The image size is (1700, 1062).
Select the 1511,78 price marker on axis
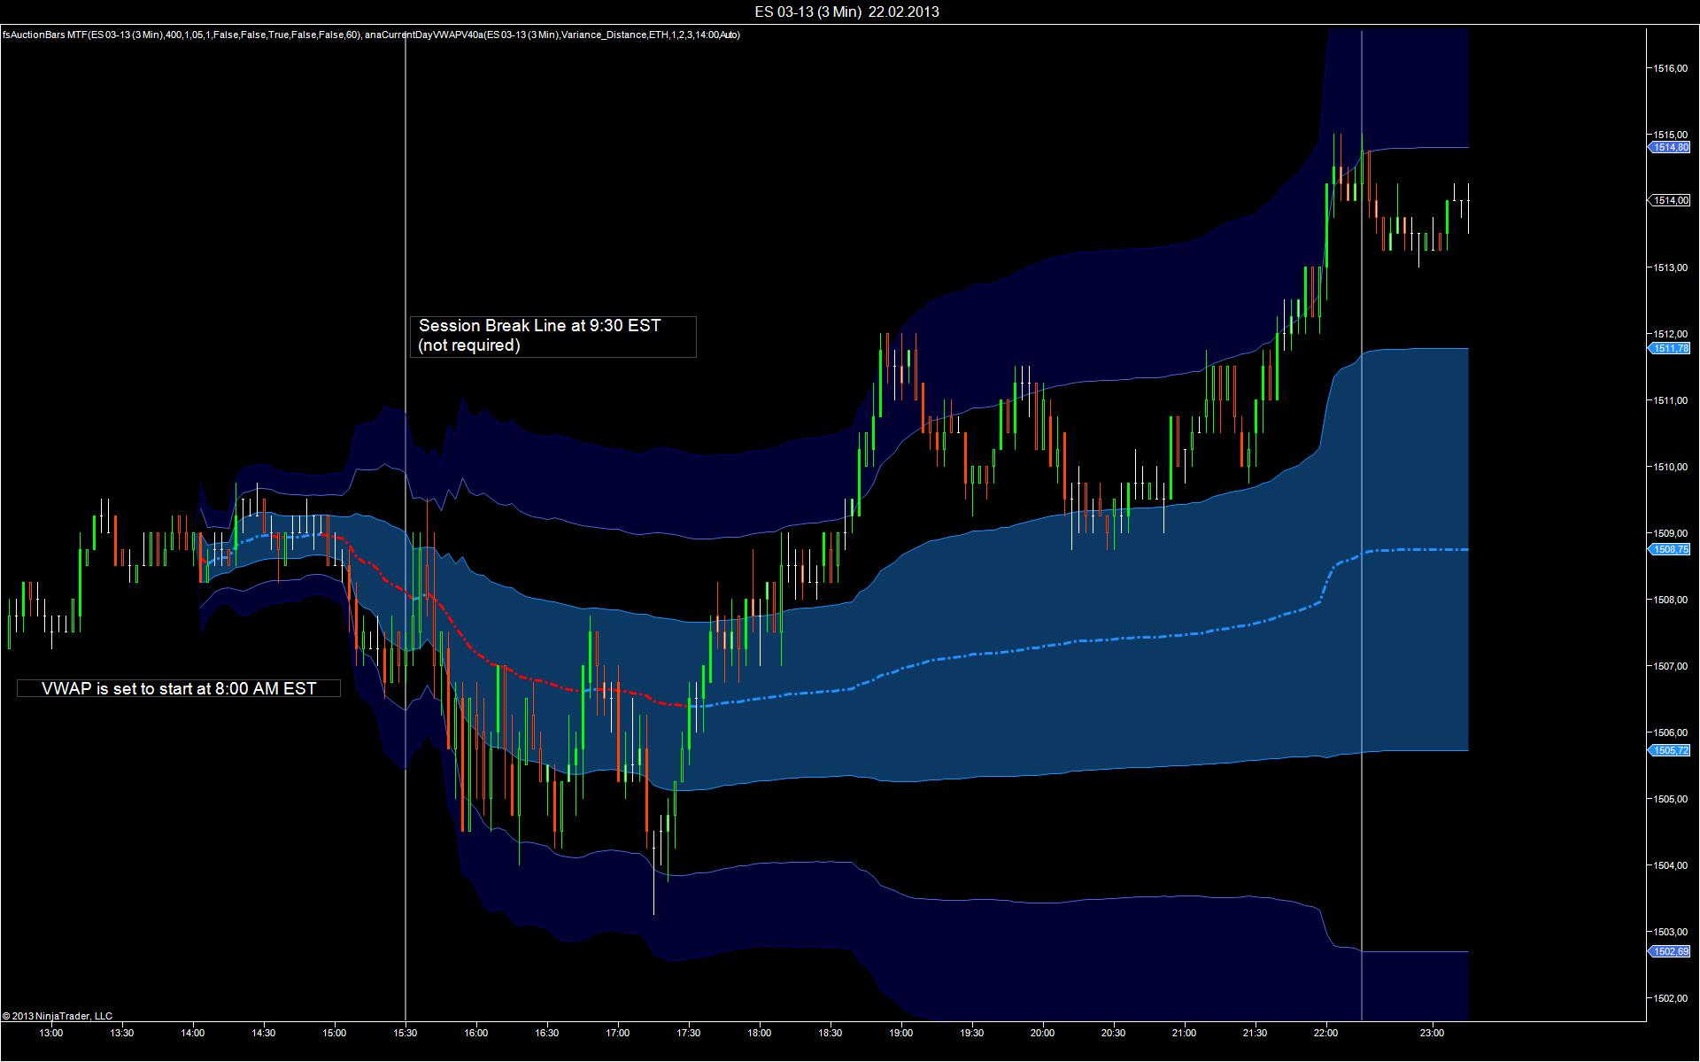click(1670, 348)
